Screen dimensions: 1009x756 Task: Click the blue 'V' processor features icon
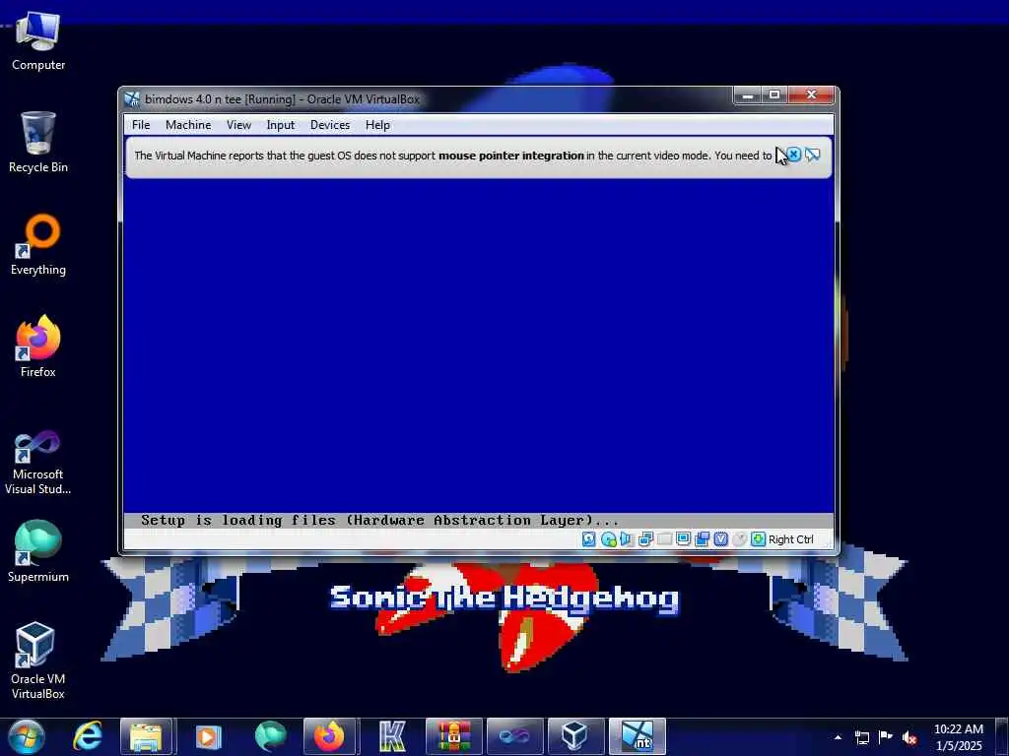pos(720,539)
